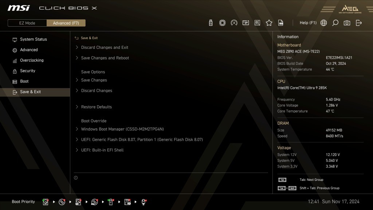Select Save & Exit in the sidebar

point(35,92)
